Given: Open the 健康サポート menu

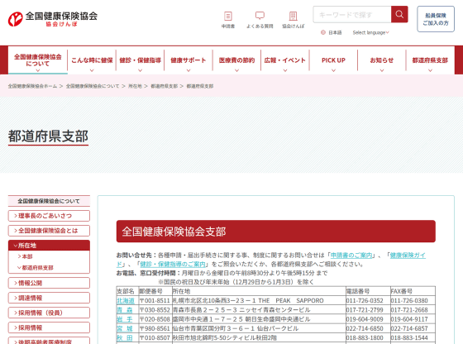Looking at the screenshot, I should pyautogui.click(x=189, y=60).
